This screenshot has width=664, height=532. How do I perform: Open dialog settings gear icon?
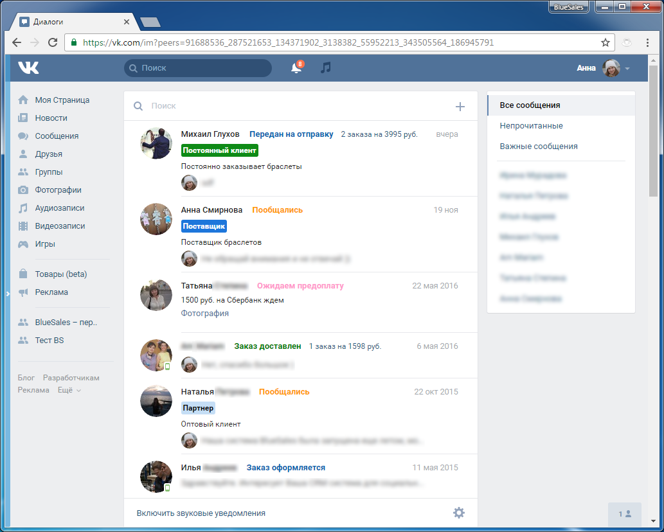point(458,513)
